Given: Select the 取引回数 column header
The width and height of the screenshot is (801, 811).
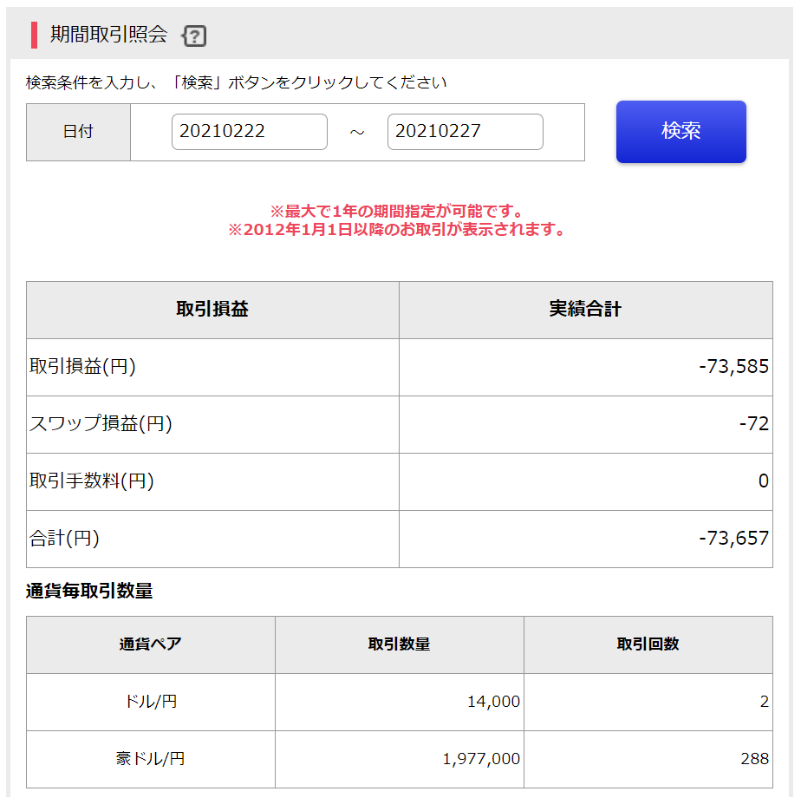Looking at the screenshot, I should click(x=648, y=644).
